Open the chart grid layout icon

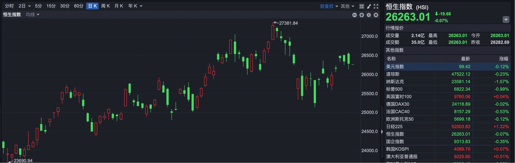[x=362, y=6]
